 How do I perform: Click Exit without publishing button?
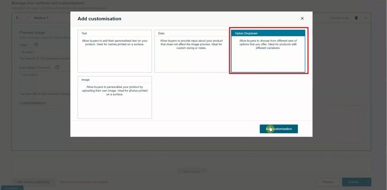point(33,182)
